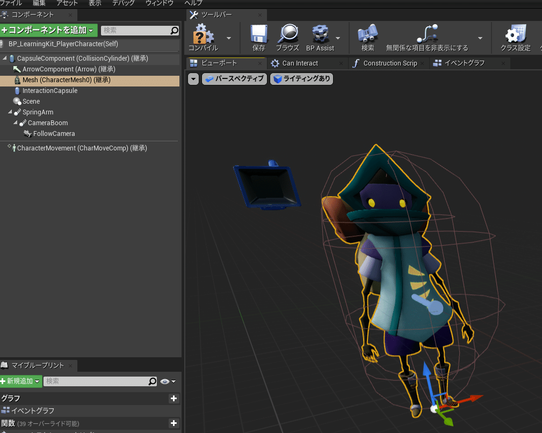Click the component search magnifier icon
The image size is (542, 433).
coord(175,31)
